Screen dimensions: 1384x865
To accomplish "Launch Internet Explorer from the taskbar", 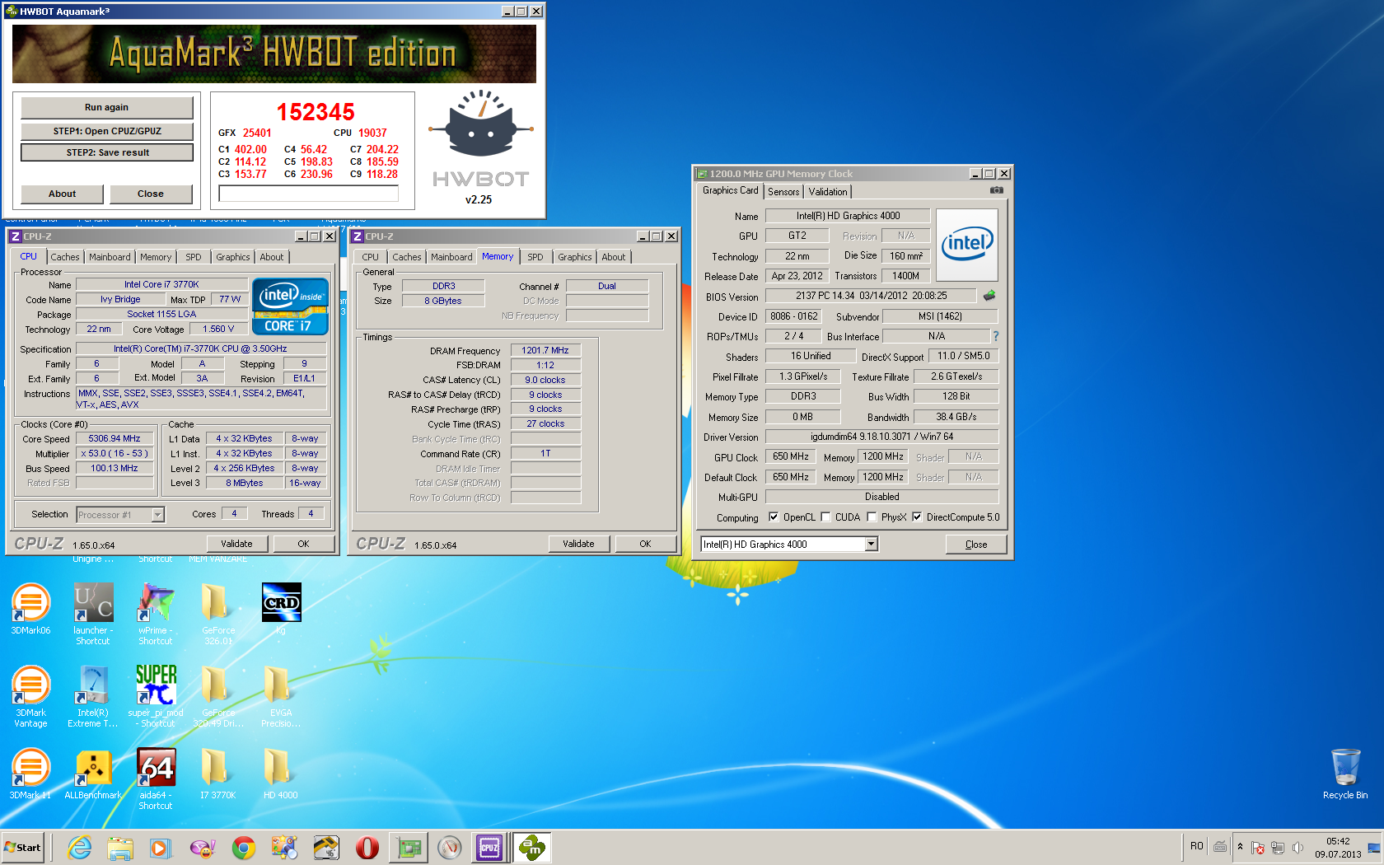I will pyautogui.click(x=80, y=847).
